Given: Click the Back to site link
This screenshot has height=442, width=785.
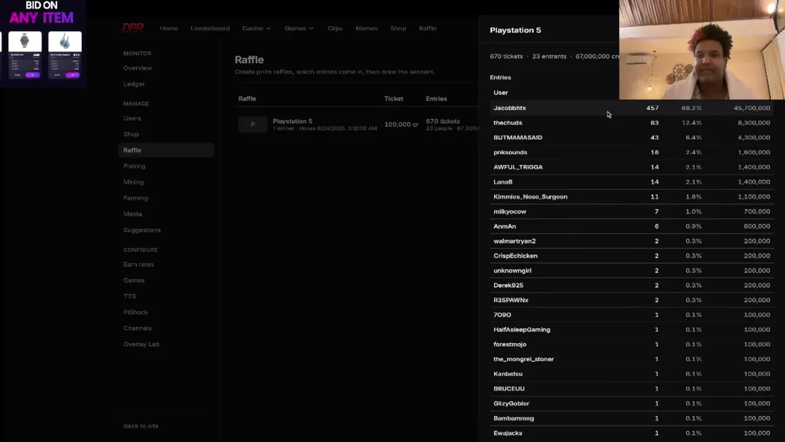Looking at the screenshot, I should 140,426.
